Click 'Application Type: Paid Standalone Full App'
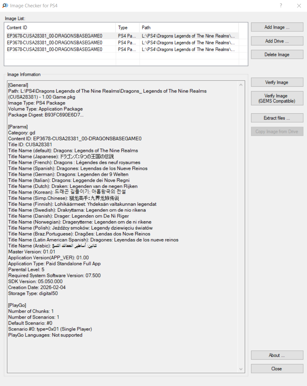307x386 pixels. [x=54, y=263]
